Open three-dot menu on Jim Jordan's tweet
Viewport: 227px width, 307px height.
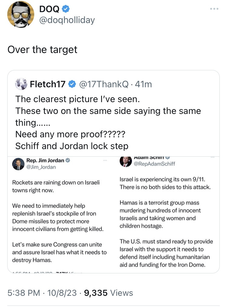point(105,160)
